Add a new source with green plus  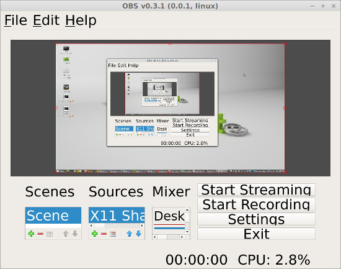95,234
